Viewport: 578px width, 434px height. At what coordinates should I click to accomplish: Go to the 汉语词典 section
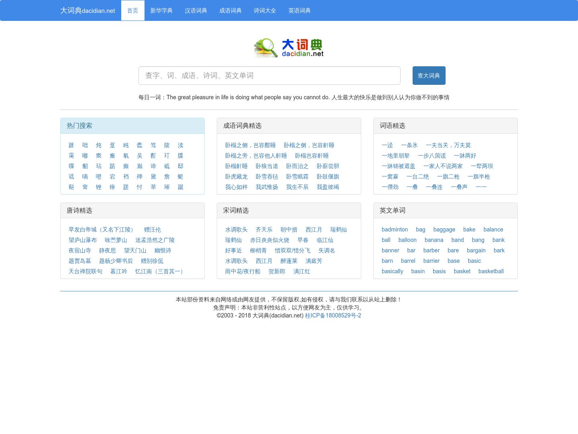(x=196, y=10)
